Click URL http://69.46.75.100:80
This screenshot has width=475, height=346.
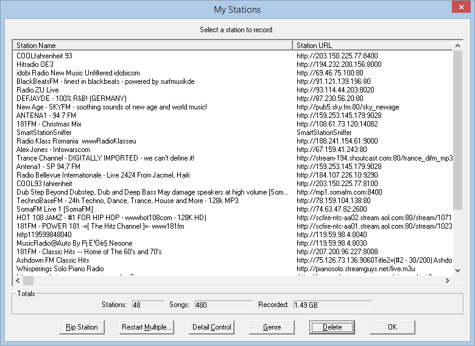click(330, 73)
